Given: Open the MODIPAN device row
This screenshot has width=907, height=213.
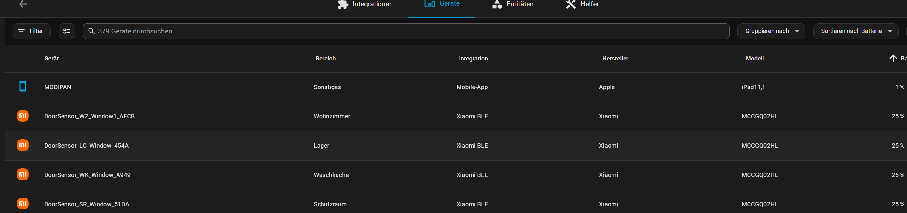Looking at the screenshot, I should (176, 87).
